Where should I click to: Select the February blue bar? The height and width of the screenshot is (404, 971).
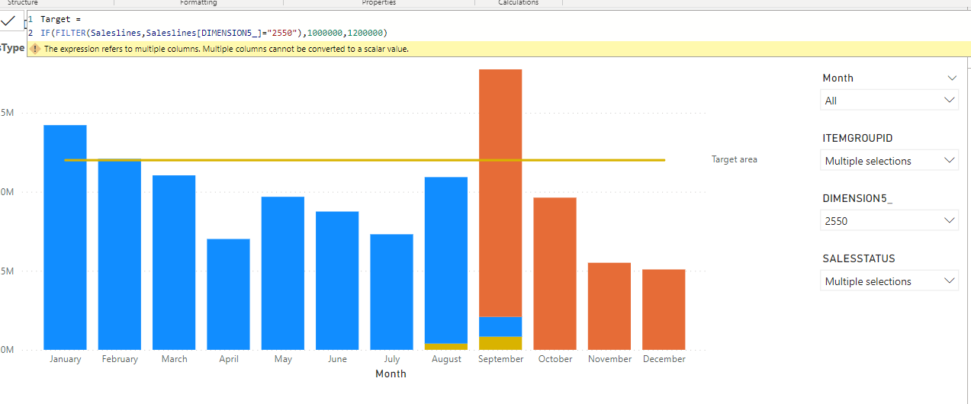pos(120,255)
